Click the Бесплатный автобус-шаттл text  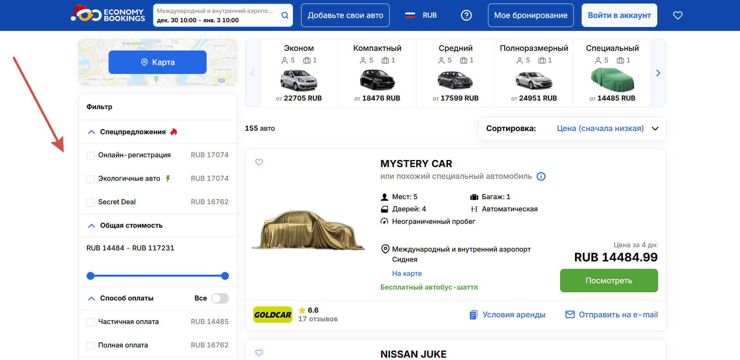point(429,287)
